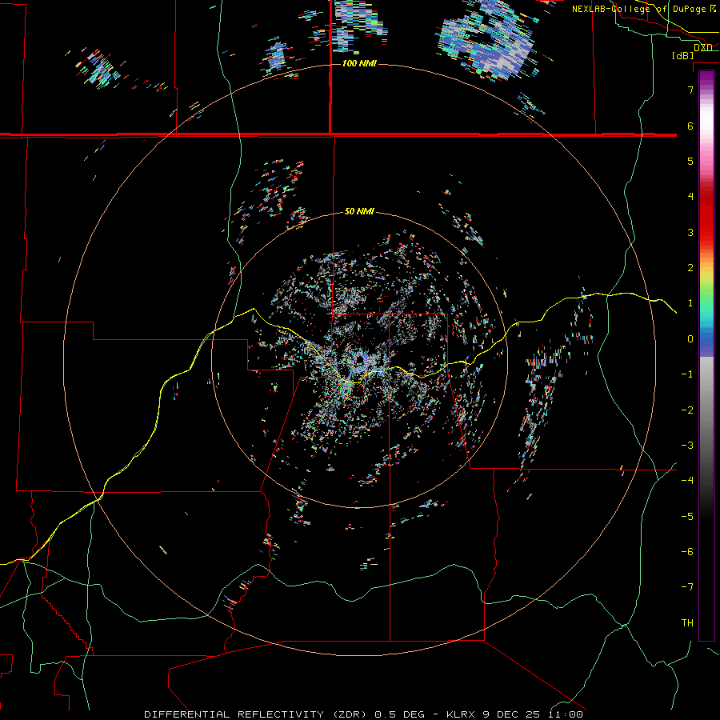Click the large blue echo cluster at top
The width and height of the screenshot is (720, 720).
click(488, 39)
